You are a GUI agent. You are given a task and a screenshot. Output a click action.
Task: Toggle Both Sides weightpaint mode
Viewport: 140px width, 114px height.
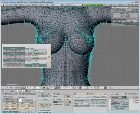pyautogui.click(x=36, y=66)
